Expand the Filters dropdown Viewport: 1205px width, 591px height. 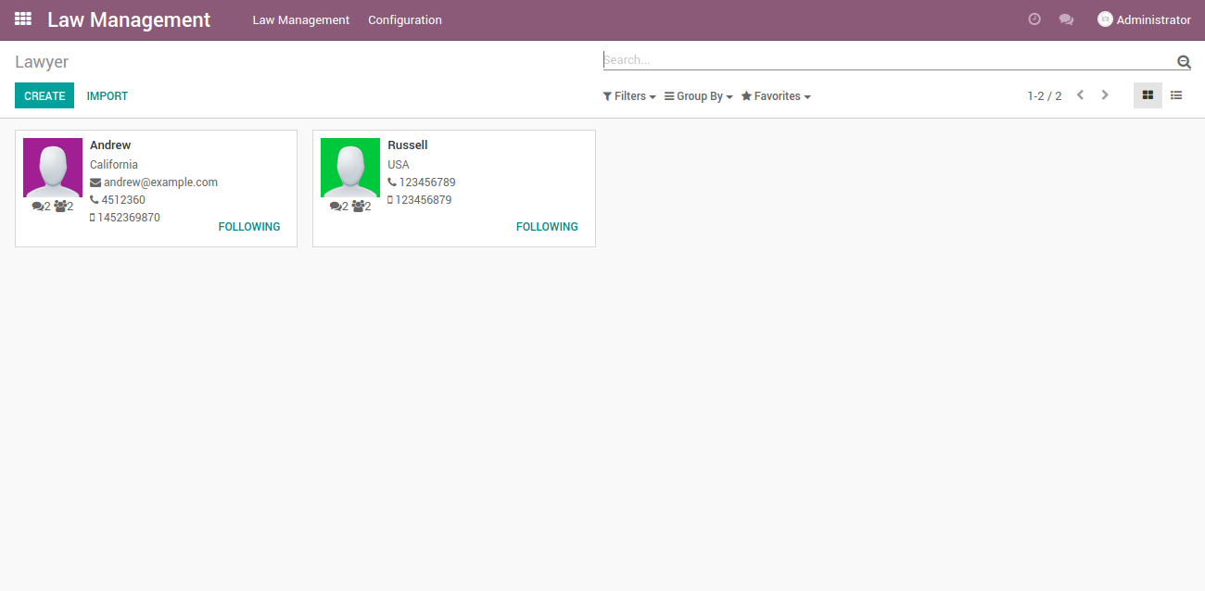[629, 96]
